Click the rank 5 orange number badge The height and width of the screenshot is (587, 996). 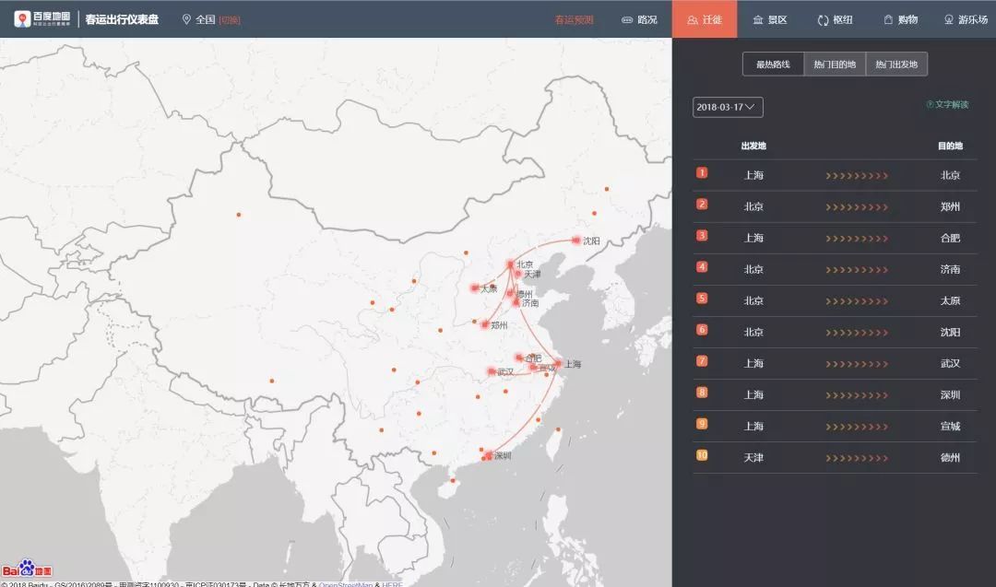[x=702, y=299]
